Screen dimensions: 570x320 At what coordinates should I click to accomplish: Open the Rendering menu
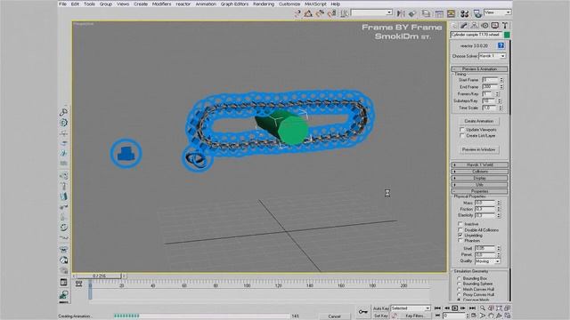(x=264, y=4)
